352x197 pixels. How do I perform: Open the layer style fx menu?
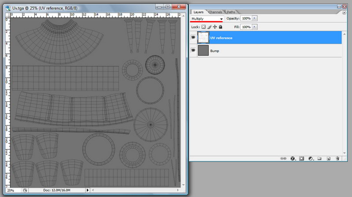293,158
